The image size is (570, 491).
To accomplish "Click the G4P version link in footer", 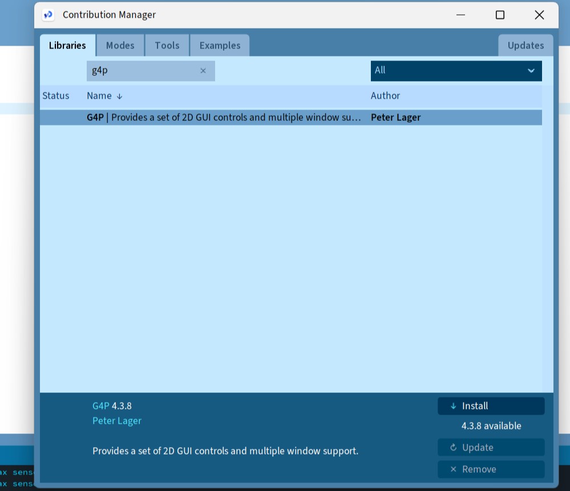I will [x=100, y=405].
